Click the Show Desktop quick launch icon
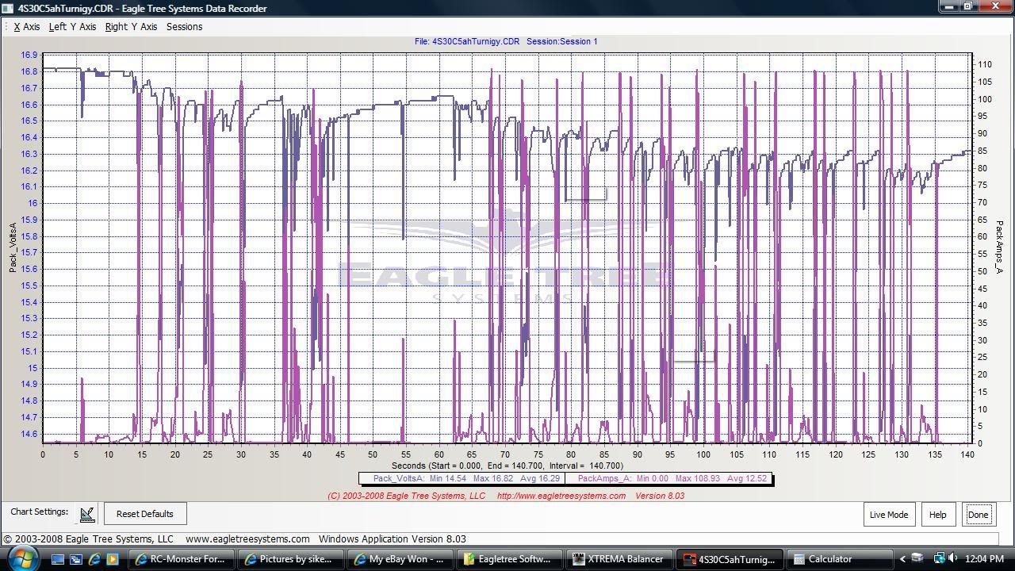Viewport: 1015px width, 571px height. click(x=58, y=559)
